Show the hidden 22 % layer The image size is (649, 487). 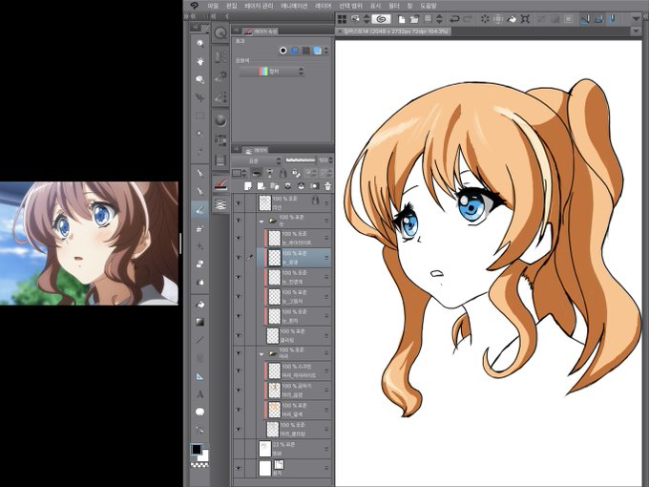coord(239,448)
